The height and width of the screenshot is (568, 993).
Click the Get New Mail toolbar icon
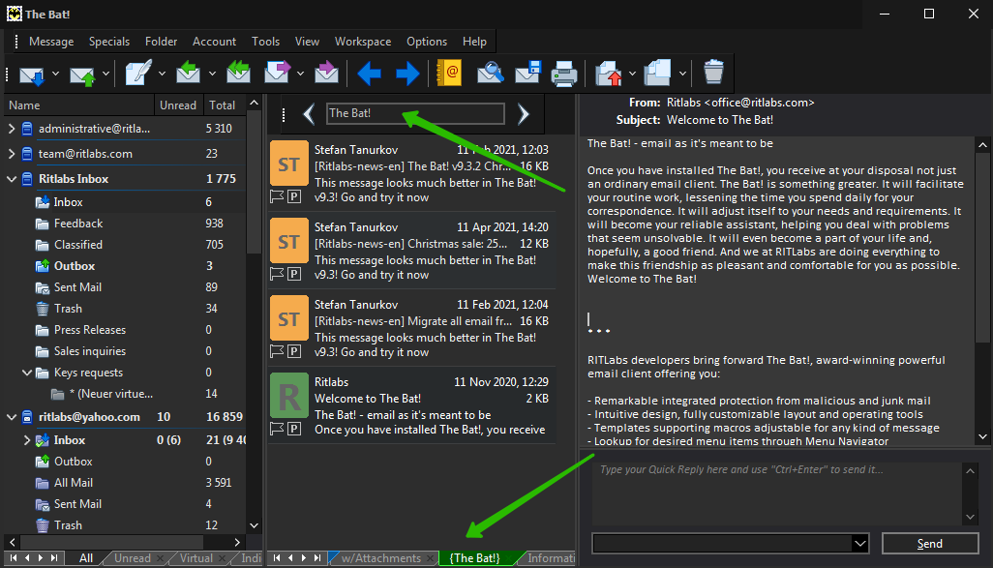[31, 75]
